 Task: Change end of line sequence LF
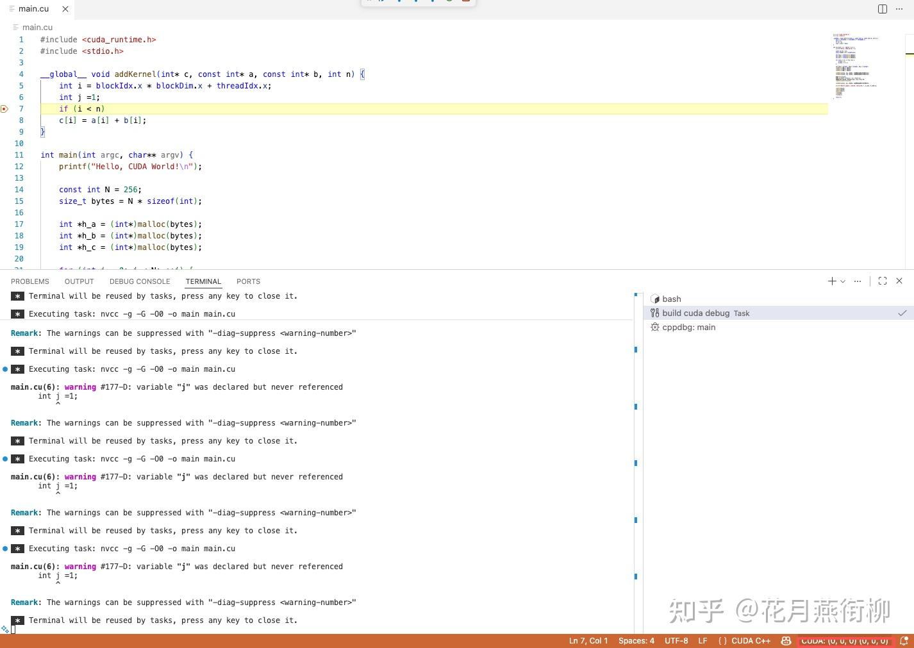coord(702,641)
